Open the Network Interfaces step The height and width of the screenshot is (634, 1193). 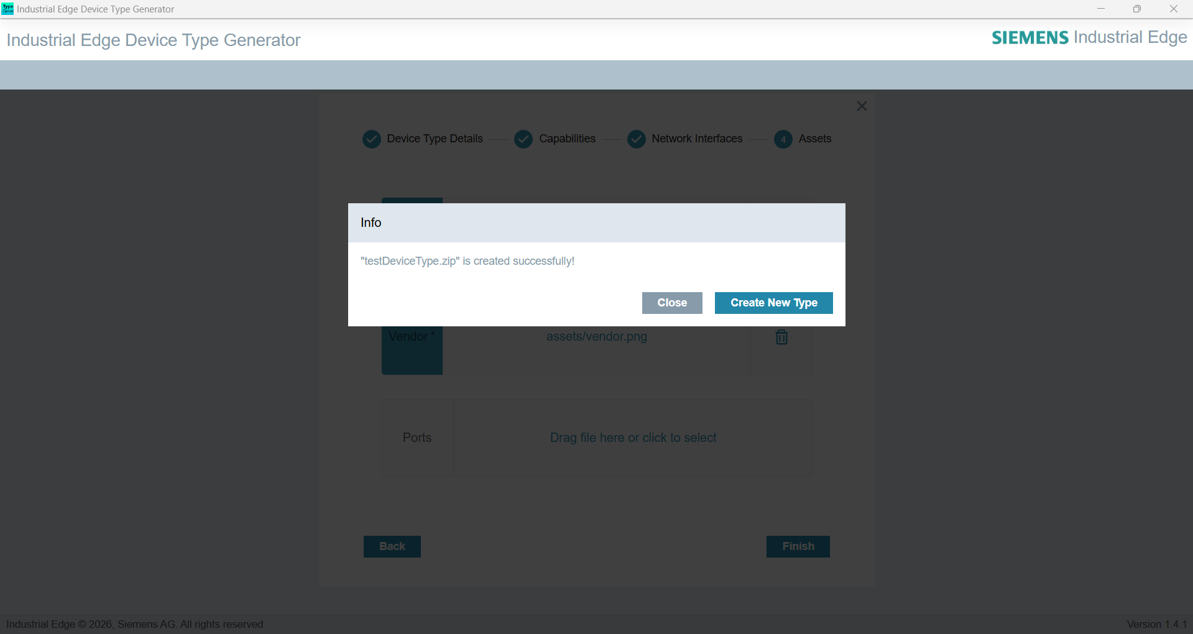(x=697, y=139)
